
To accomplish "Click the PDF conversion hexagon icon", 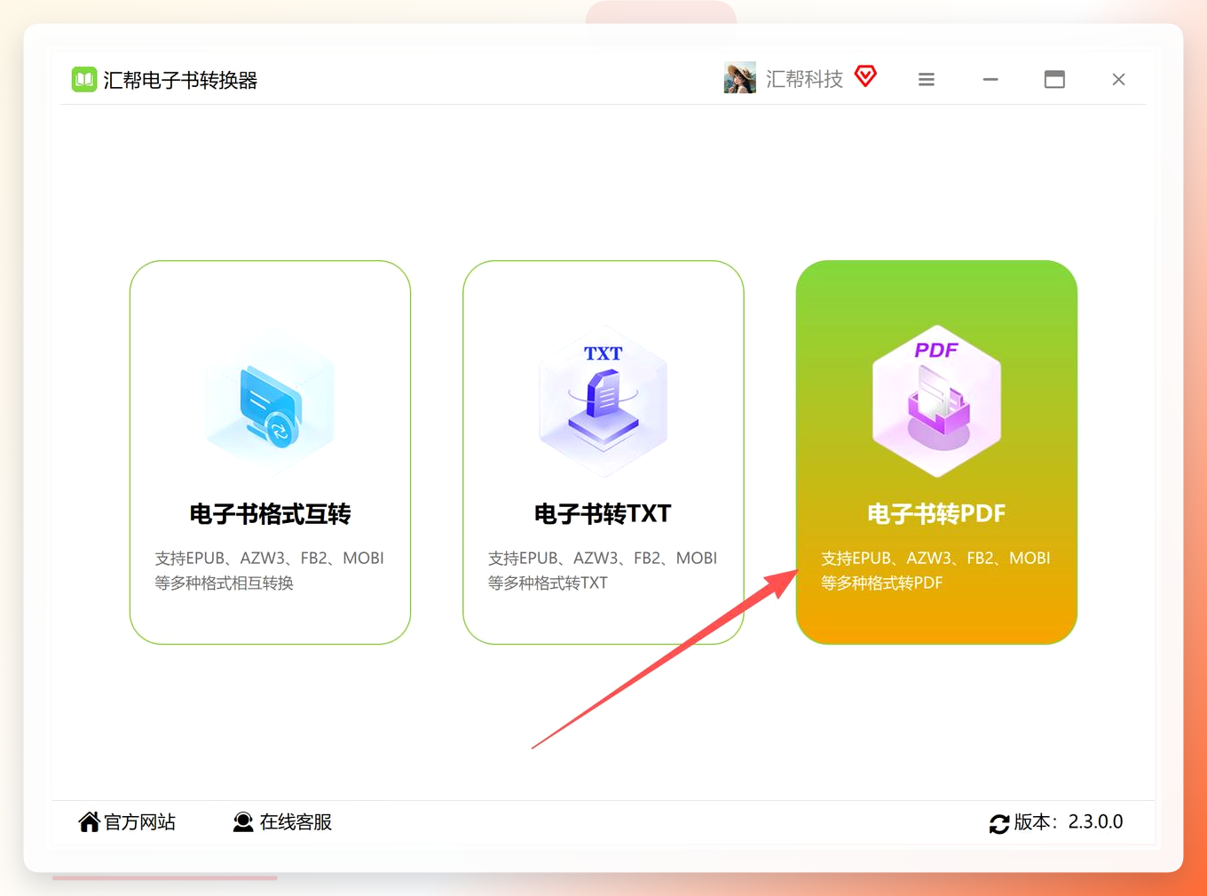I will [937, 402].
